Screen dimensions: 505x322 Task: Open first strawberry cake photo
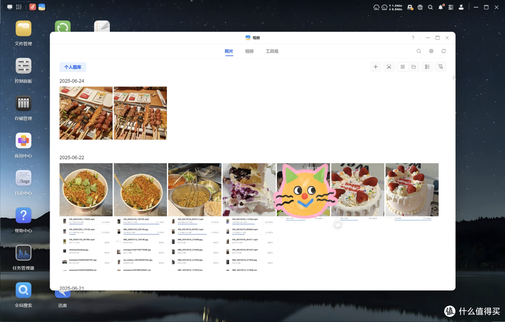(x=358, y=190)
